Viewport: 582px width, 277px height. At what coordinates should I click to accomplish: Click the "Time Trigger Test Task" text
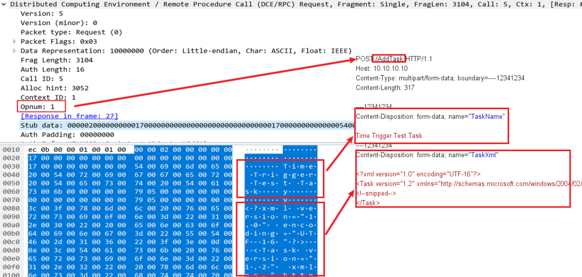click(x=389, y=136)
